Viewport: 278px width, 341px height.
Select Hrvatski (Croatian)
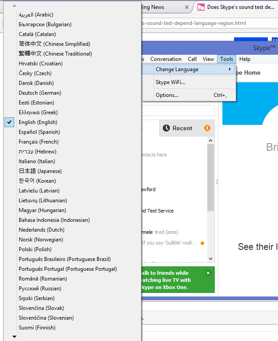40,64
